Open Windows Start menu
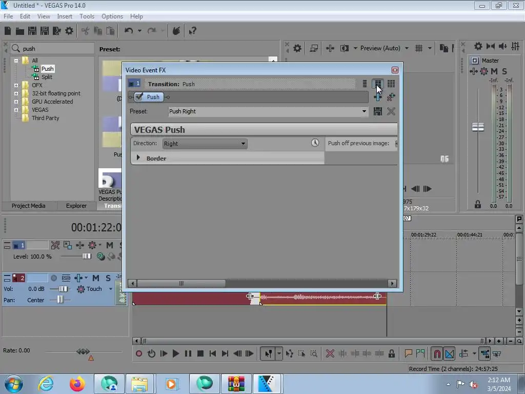Image resolution: width=525 pixels, height=394 pixels. [x=14, y=384]
